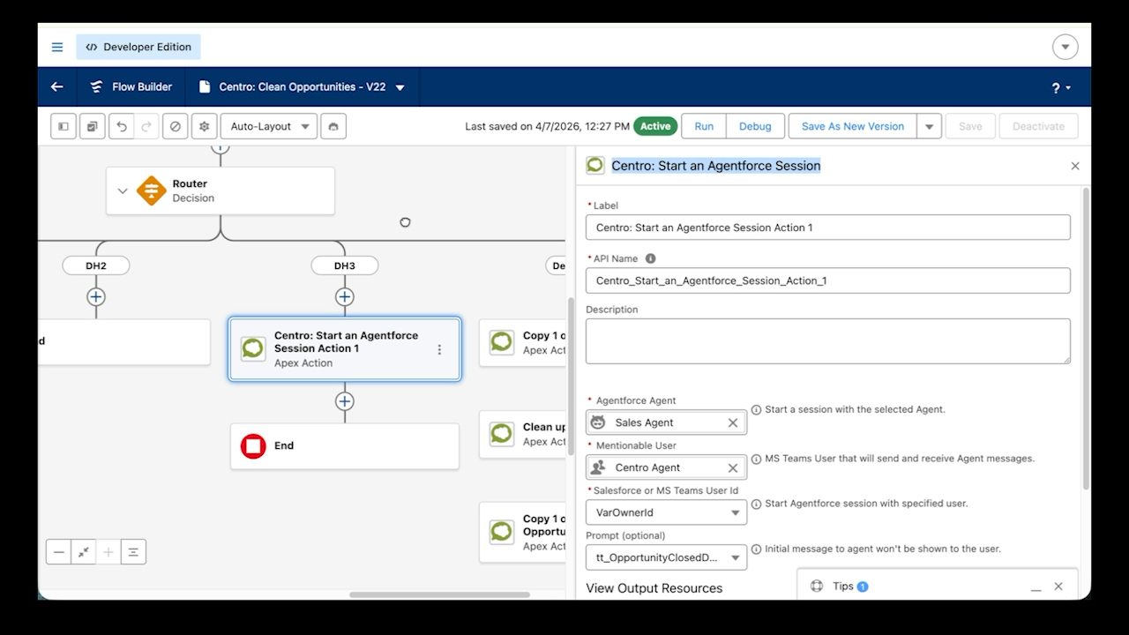This screenshot has width=1129, height=635.
Task: Click the circle-slash toolbar icon
Action: 176,126
